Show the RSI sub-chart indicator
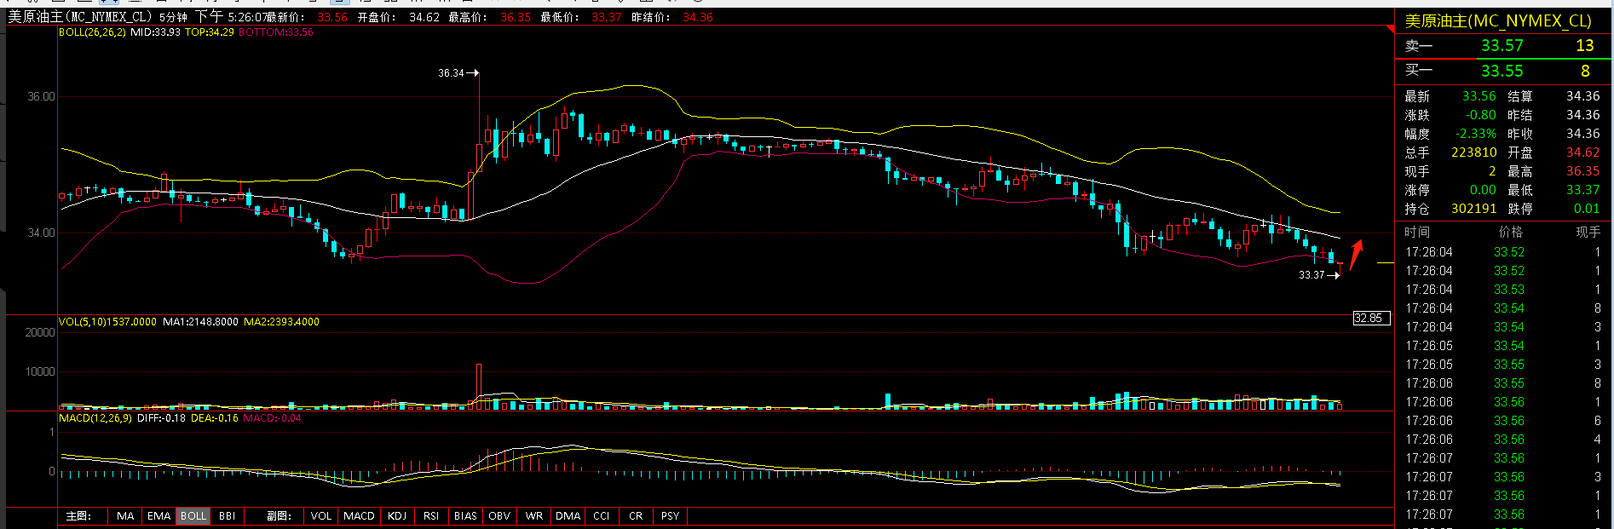 coord(431,516)
